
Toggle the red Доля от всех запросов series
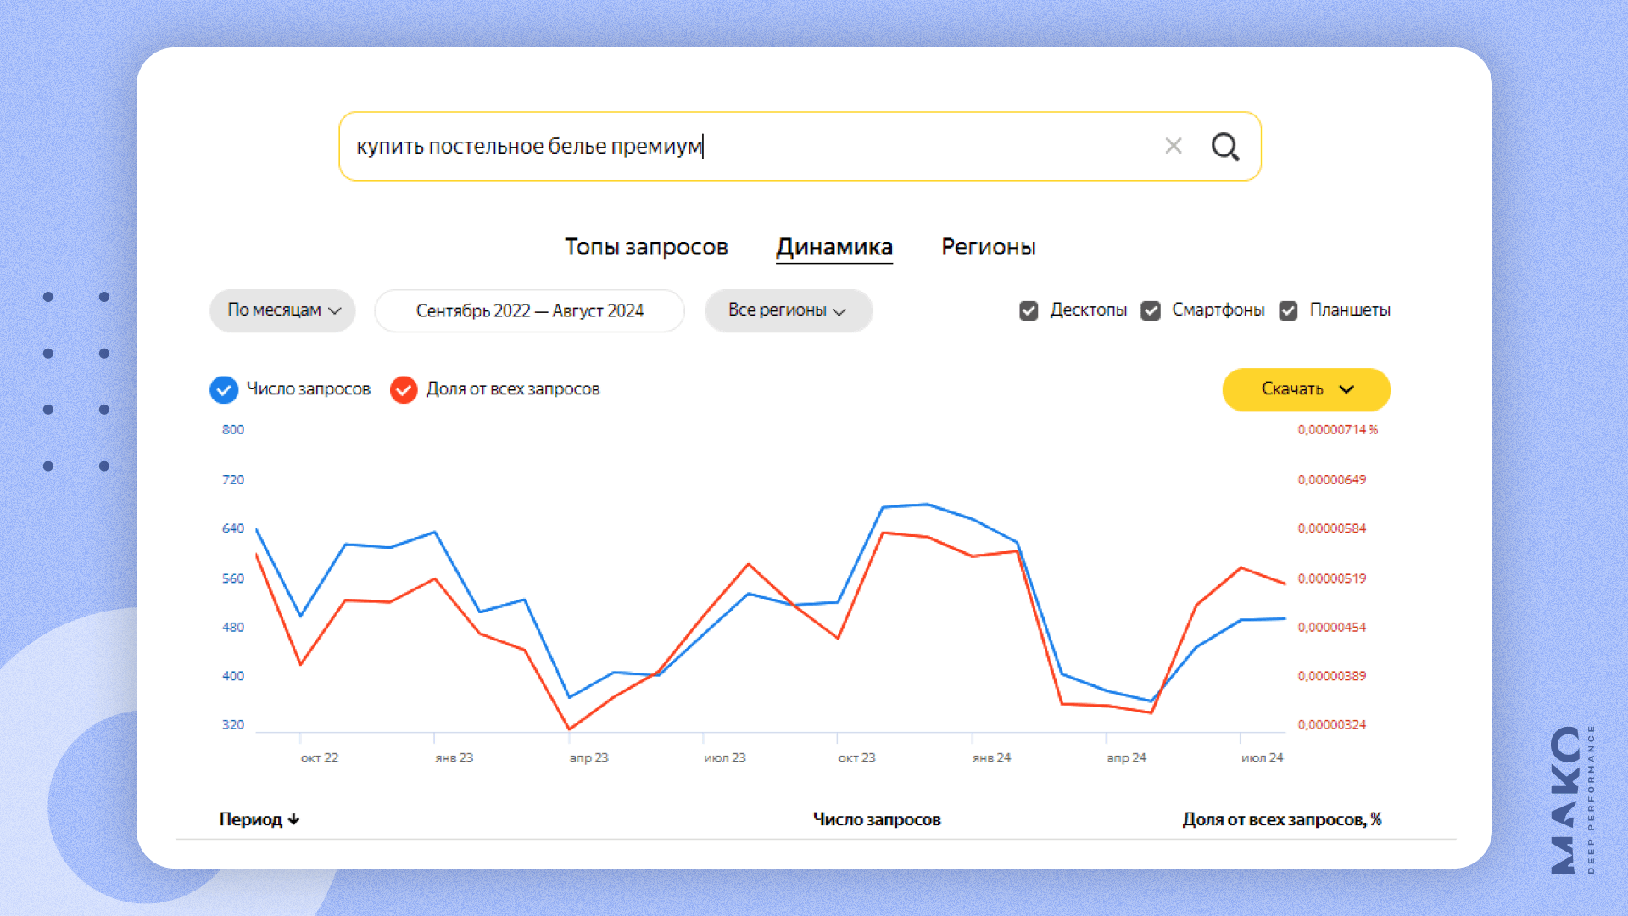point(404,389)
